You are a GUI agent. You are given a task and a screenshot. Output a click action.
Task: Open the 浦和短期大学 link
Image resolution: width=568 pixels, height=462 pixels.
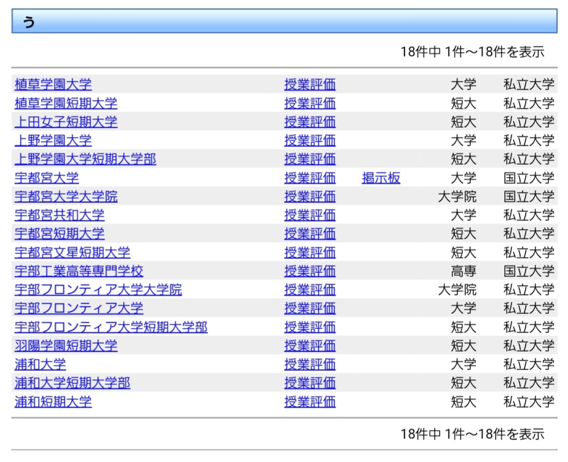(53, 402)
